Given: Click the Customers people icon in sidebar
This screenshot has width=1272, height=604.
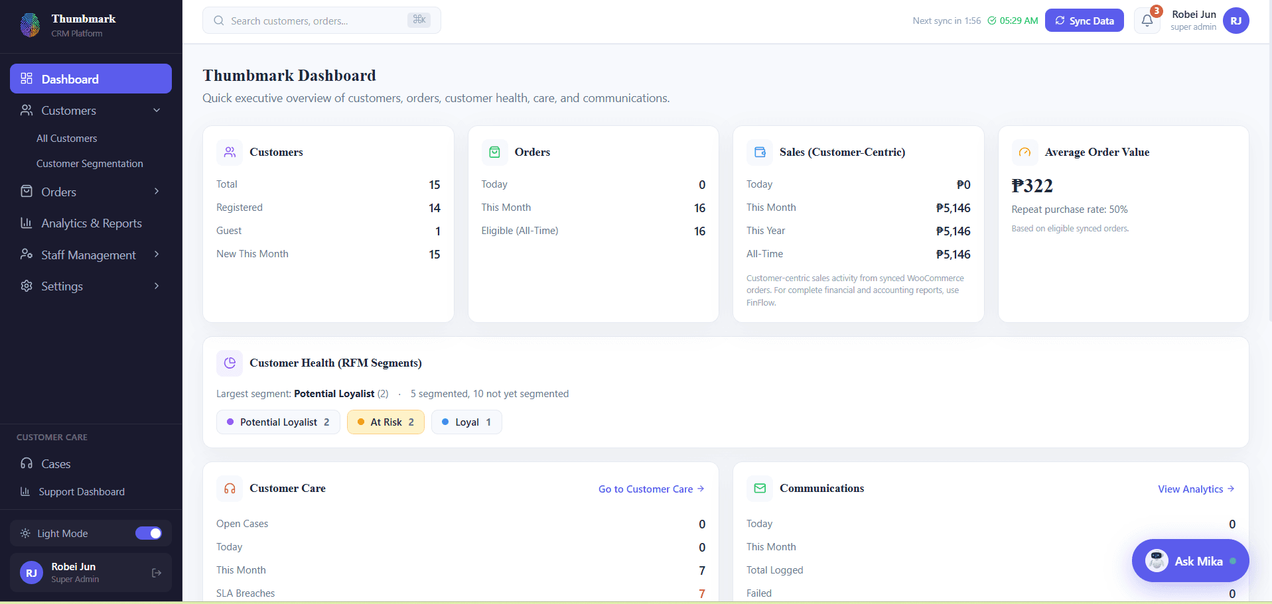Looking at the screenshot, I should pyautogui.click(x=27, y=110).
